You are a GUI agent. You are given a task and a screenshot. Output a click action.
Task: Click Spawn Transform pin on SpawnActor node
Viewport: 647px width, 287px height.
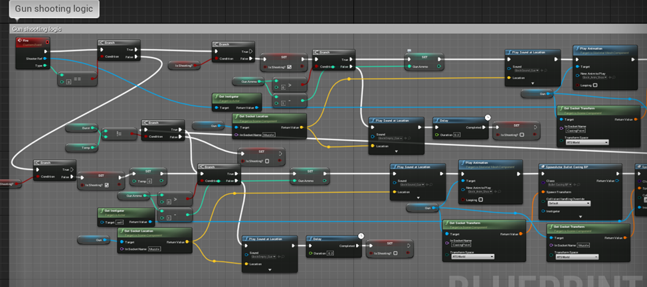pyautogui.click(x=543, y=192)
